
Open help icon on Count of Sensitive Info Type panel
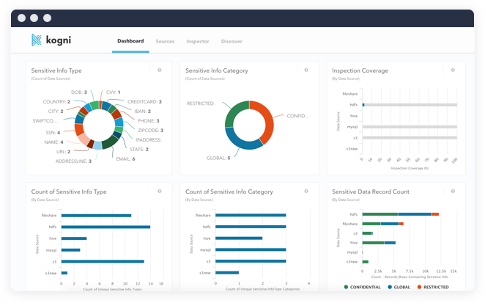click(x=160, y=191)
